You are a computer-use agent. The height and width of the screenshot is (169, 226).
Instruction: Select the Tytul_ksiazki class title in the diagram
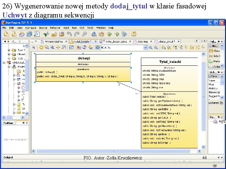pos(170,62)
